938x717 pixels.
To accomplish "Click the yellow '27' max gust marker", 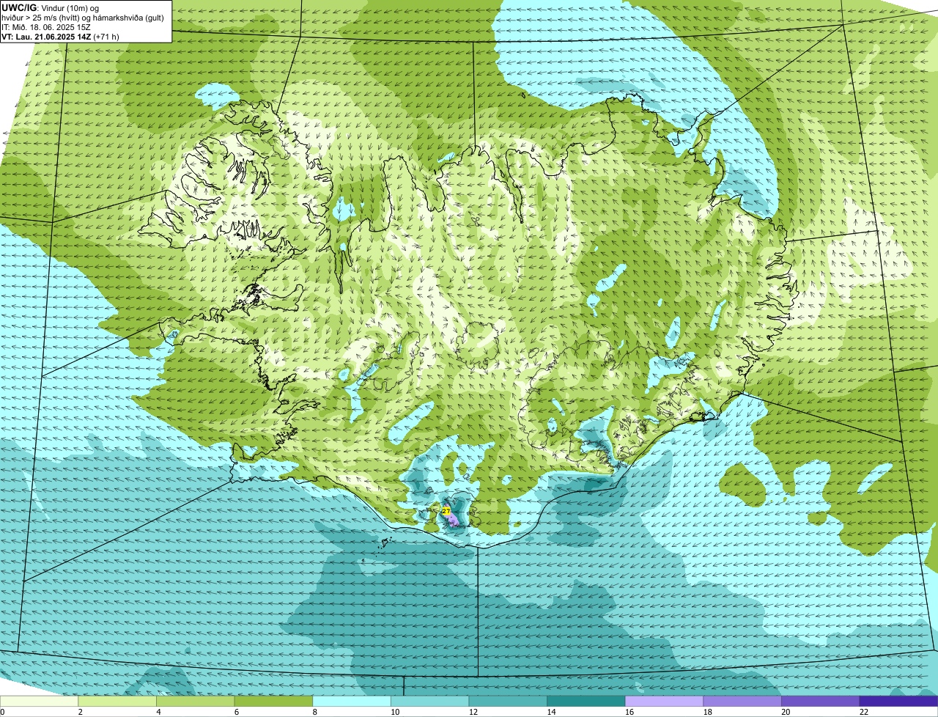I will (446, 511).
